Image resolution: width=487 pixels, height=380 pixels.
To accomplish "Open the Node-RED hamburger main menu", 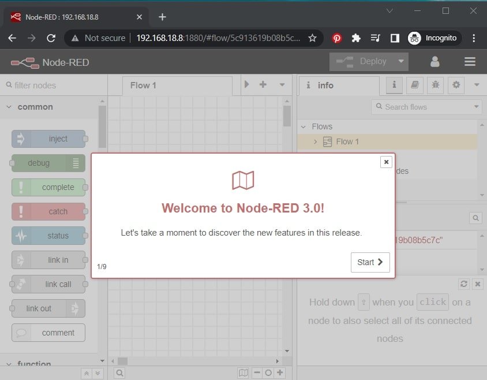I will pos(470,62).
